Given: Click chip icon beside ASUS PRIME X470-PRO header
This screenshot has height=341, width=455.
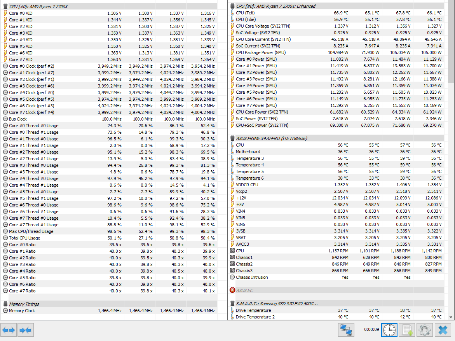Looking at the screenshot, I should (232, 138).
